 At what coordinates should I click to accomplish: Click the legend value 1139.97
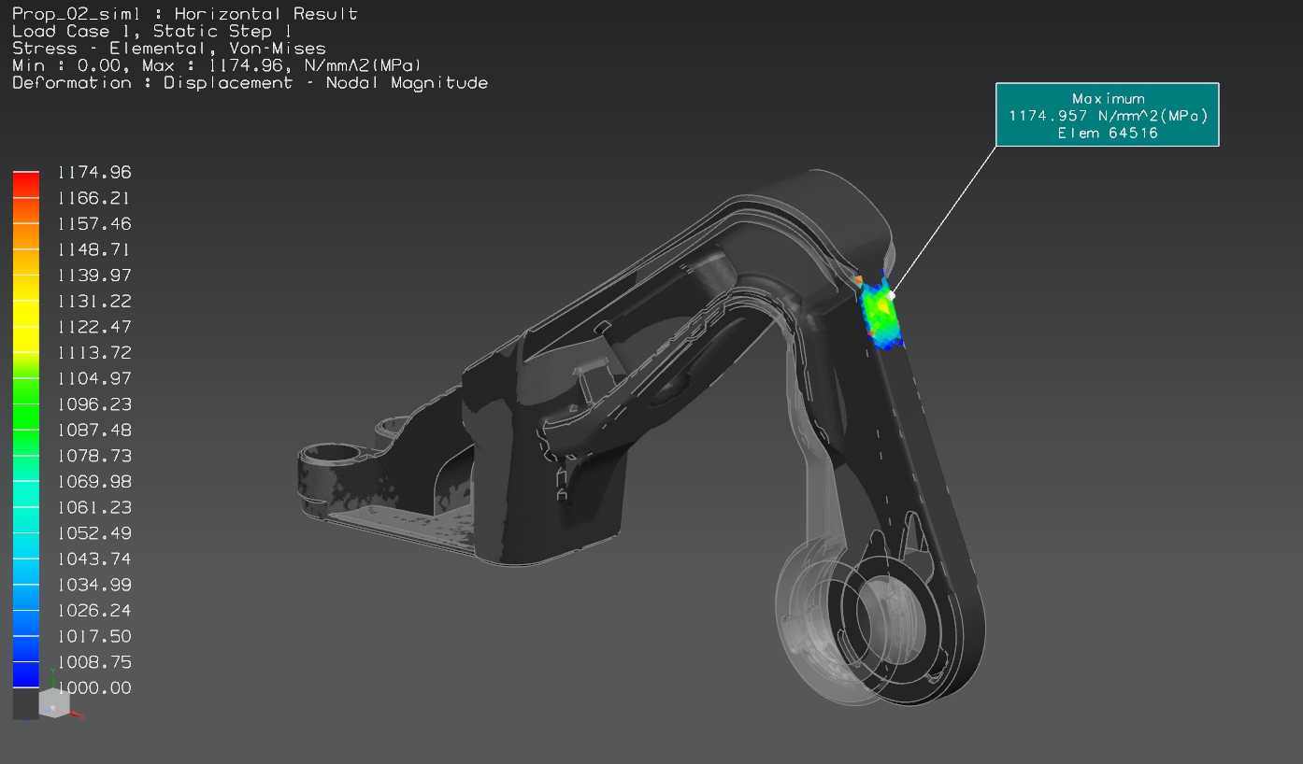(94, 276)
